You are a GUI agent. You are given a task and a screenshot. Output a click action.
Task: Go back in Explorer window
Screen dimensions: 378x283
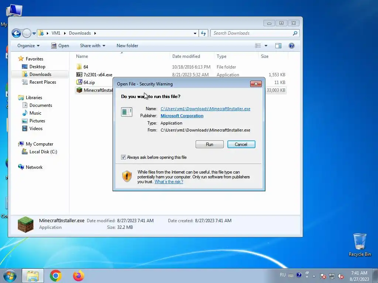coord(16,33)
